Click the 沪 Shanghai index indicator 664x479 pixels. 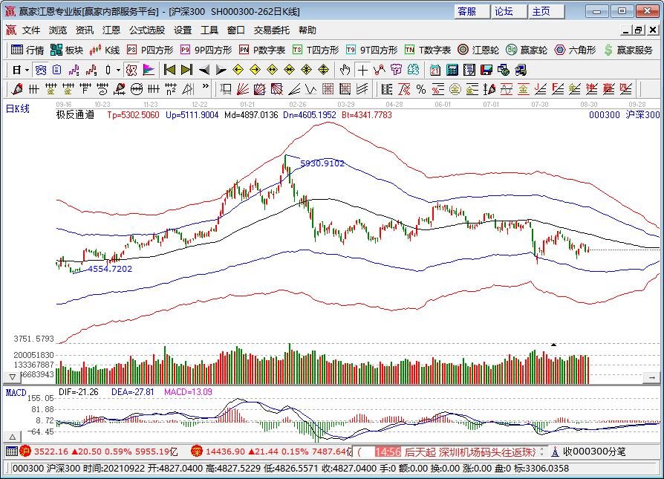pos(25,452)
